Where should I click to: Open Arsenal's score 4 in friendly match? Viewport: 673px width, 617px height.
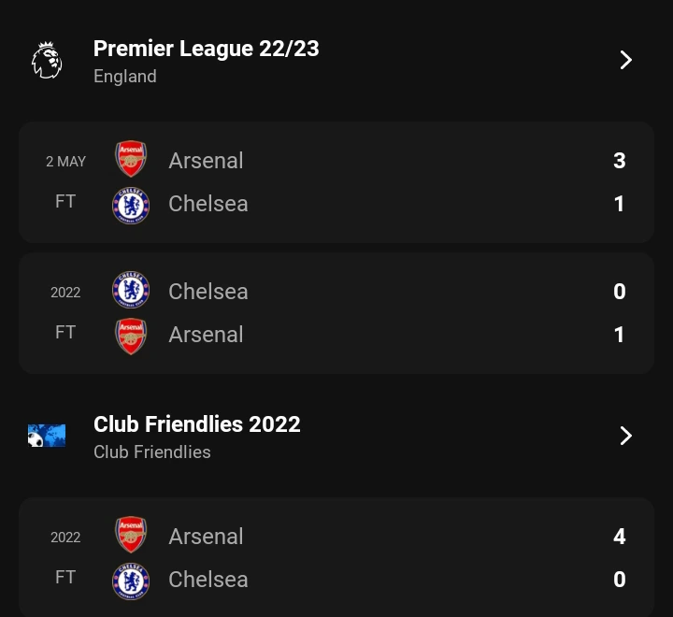click(620, 537)
